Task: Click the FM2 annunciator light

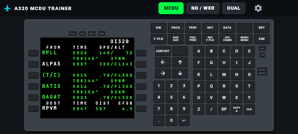Action: tap(102, 33)
